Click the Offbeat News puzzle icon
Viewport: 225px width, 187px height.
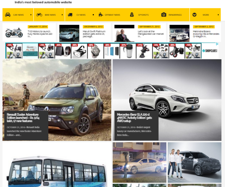tap(101, 15)
